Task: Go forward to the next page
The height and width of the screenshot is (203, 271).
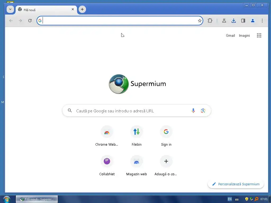Action: (20, 21)
